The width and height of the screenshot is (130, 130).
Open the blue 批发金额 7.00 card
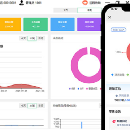tap(62, 25)
